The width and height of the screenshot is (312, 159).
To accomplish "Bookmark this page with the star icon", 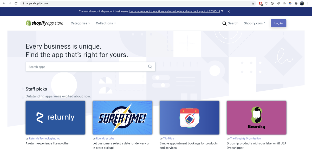I will pyautogui.click(x=253, y=3).
